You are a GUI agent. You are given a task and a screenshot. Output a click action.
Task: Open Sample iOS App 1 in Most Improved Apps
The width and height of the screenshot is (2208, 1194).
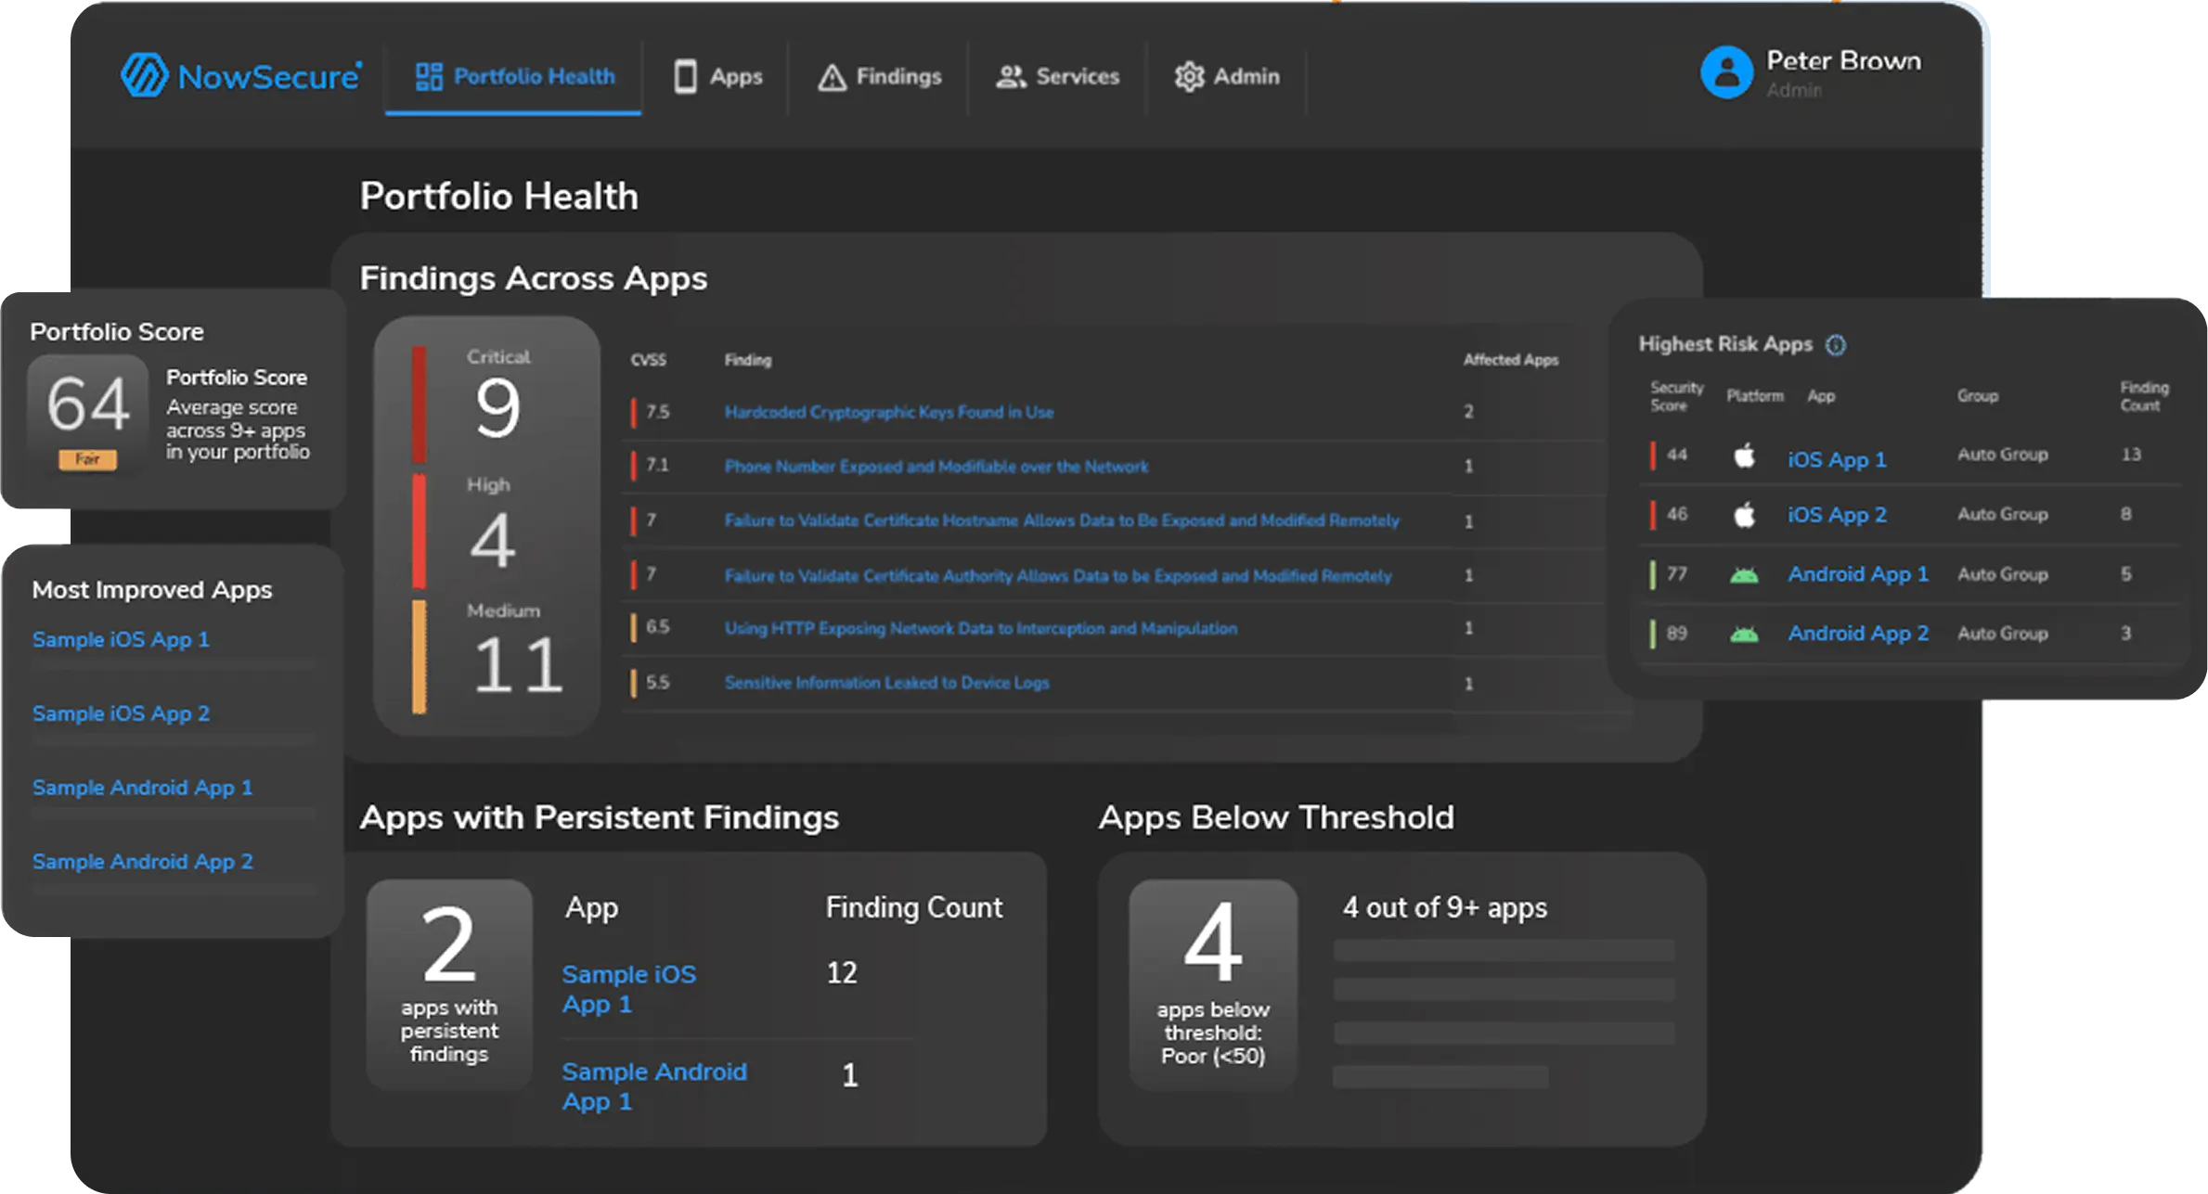pos(121,639)
